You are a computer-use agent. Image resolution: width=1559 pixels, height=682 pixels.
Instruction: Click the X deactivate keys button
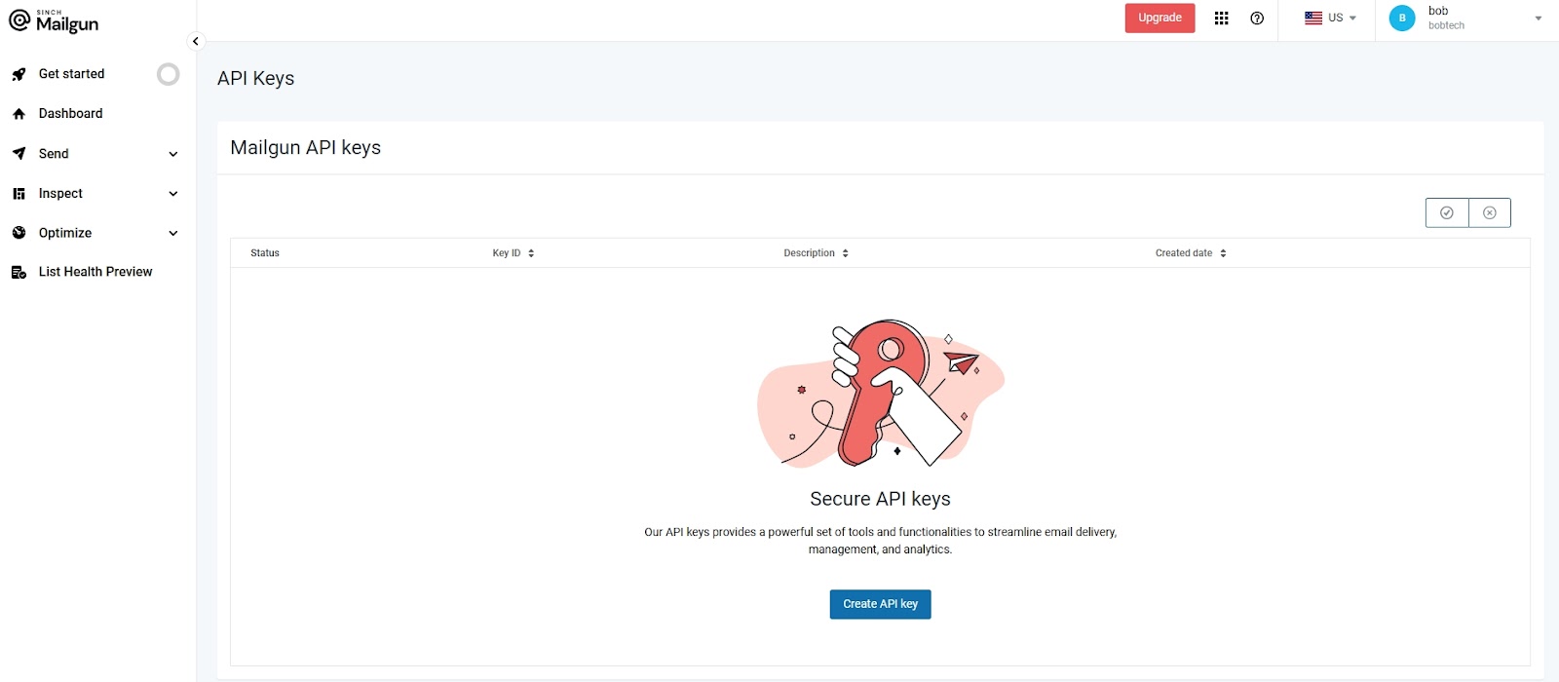[1490, 212]
